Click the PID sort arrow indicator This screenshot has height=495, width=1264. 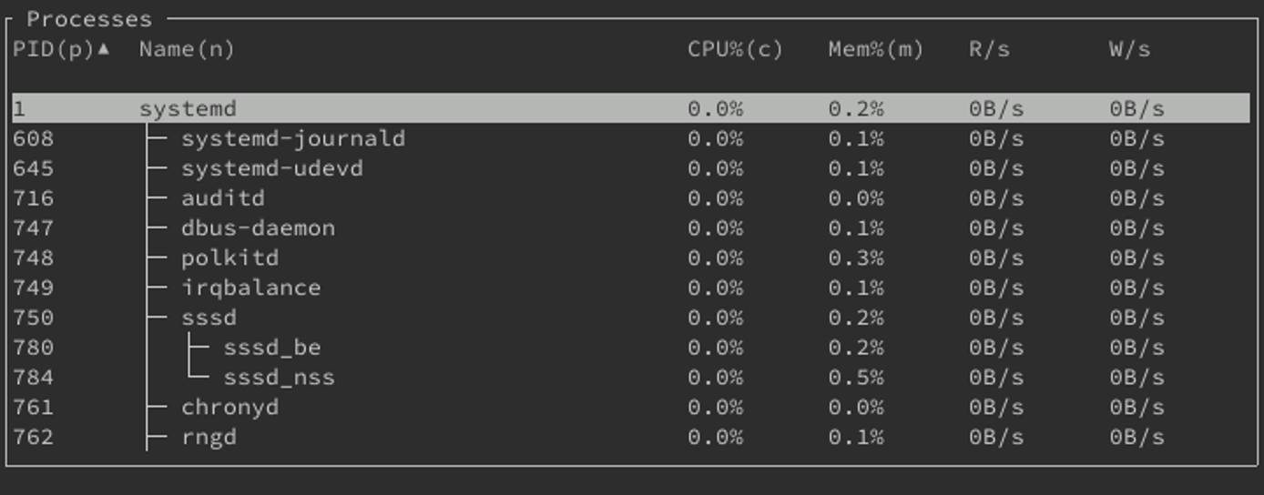pos(103,49)
